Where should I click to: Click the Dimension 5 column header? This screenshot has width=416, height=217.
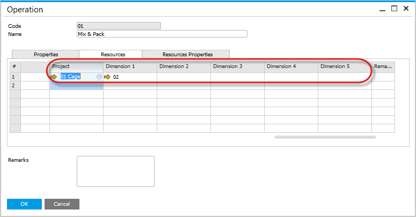click(x=345, y=66)
